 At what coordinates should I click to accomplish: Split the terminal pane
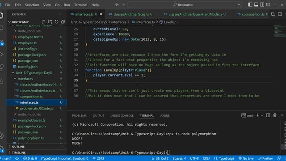click(268, 115)
